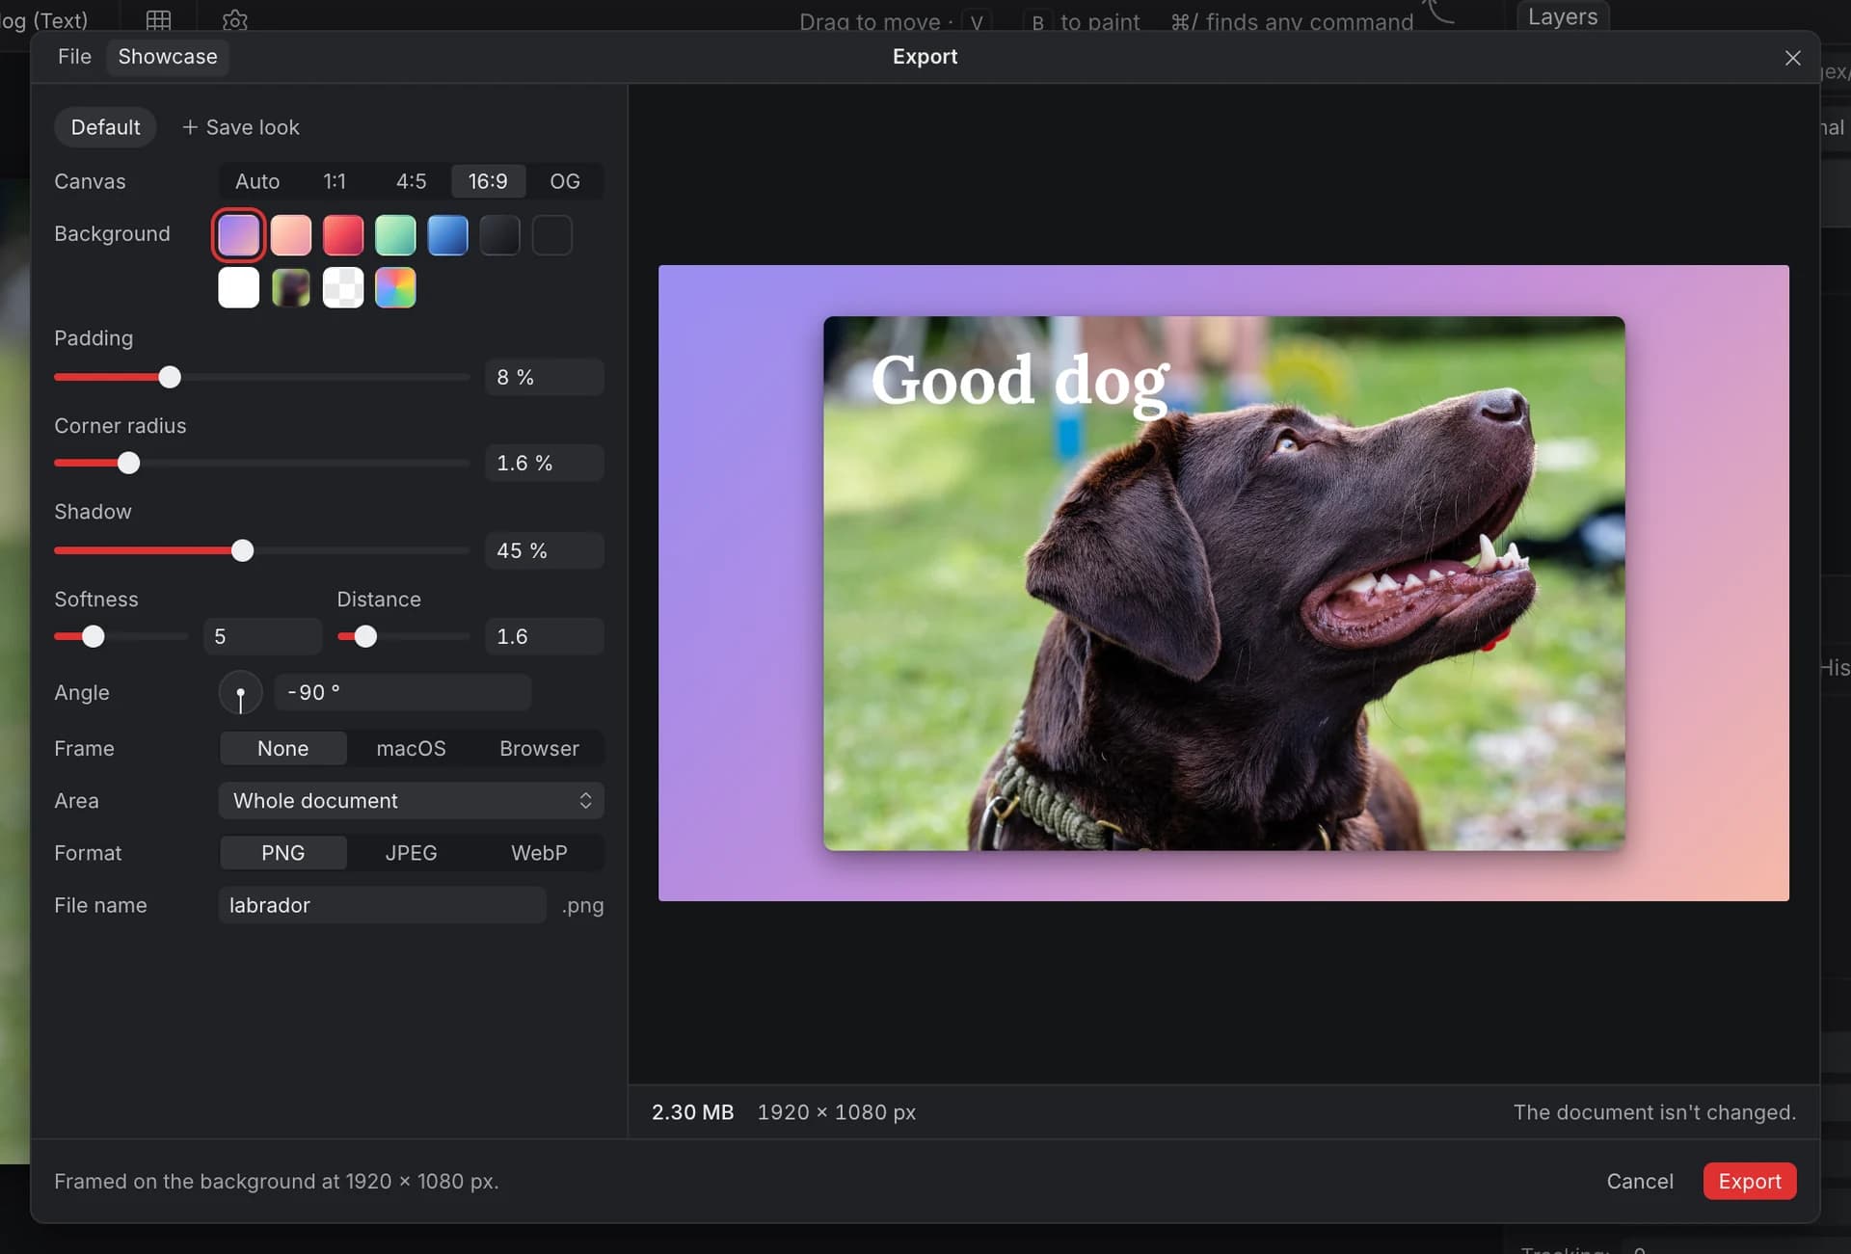Open the settings gear icon in the top toolbar
The height and width of the screenshot is (1254, 1851).
click(x=234, y=19)
